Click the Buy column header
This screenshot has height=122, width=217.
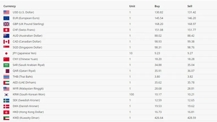pos(157,6)
